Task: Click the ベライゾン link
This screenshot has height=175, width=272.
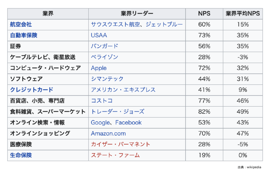Action: click(x=104, y=57)
